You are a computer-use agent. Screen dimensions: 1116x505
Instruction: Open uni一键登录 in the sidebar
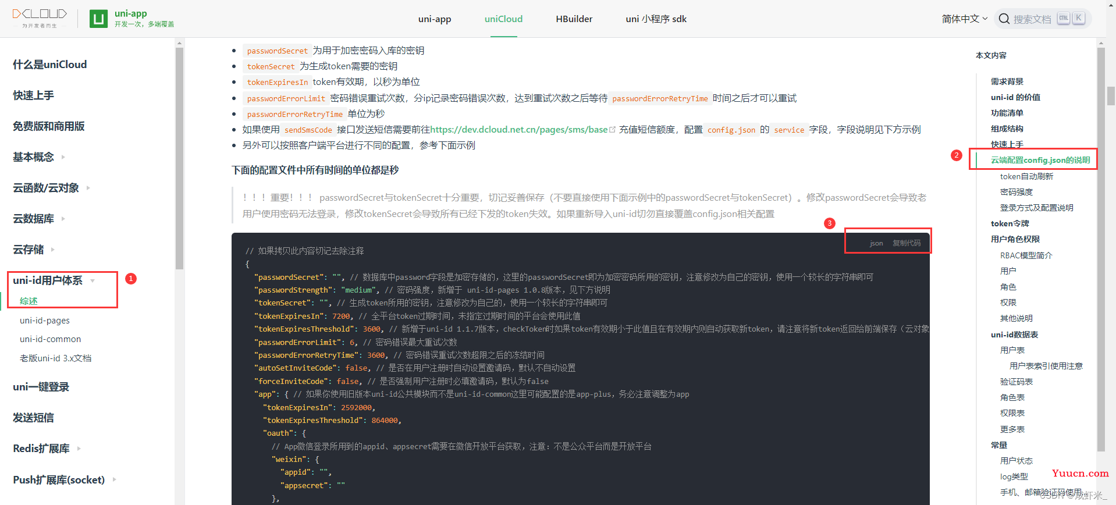pos(41,387)
